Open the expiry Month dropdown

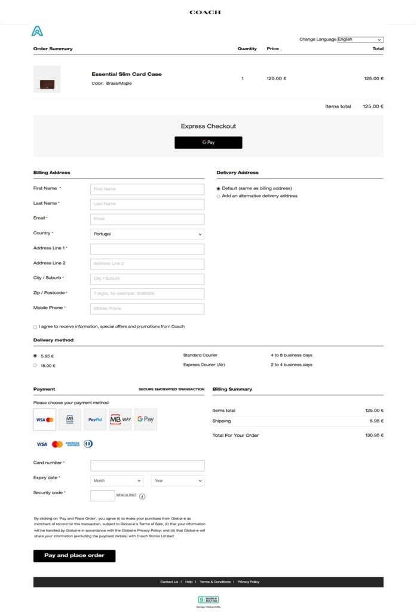(116, 481)
